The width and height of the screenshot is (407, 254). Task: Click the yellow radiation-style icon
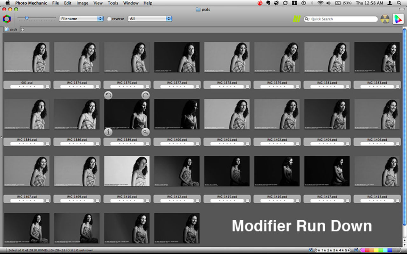385,19
